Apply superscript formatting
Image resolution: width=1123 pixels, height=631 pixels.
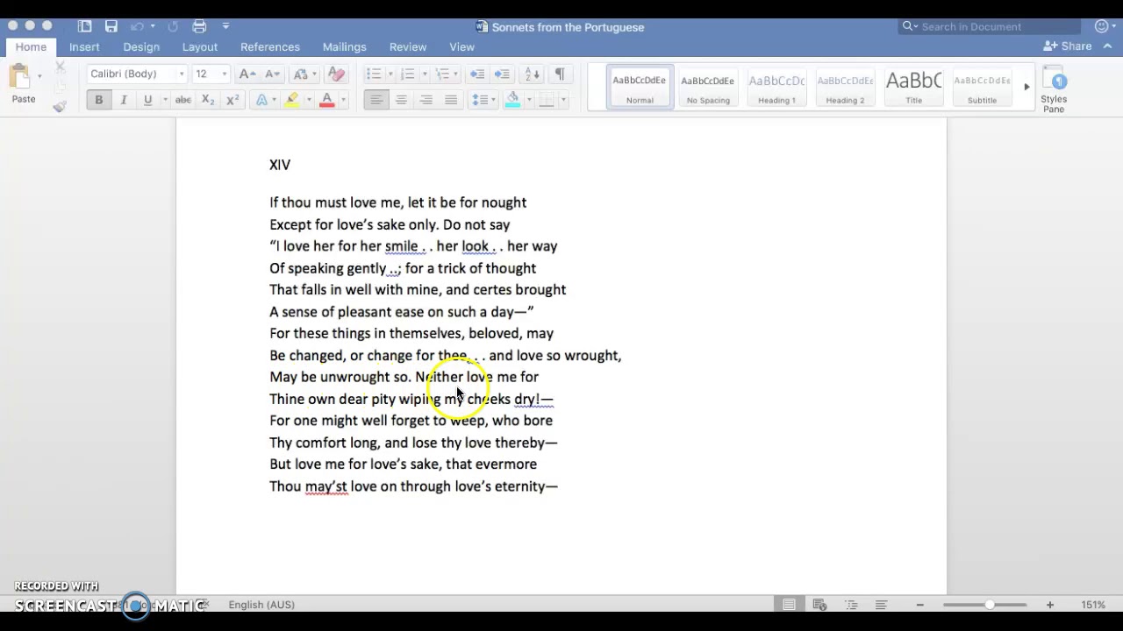coord(232,100)
